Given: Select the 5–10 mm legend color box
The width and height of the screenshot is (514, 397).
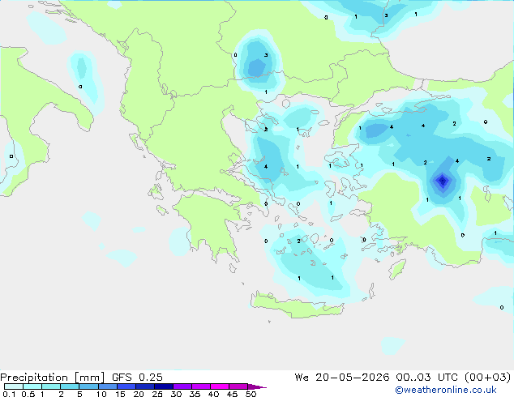Looking at the screenshot, I should pyautogui.click(x=88, y=386).
